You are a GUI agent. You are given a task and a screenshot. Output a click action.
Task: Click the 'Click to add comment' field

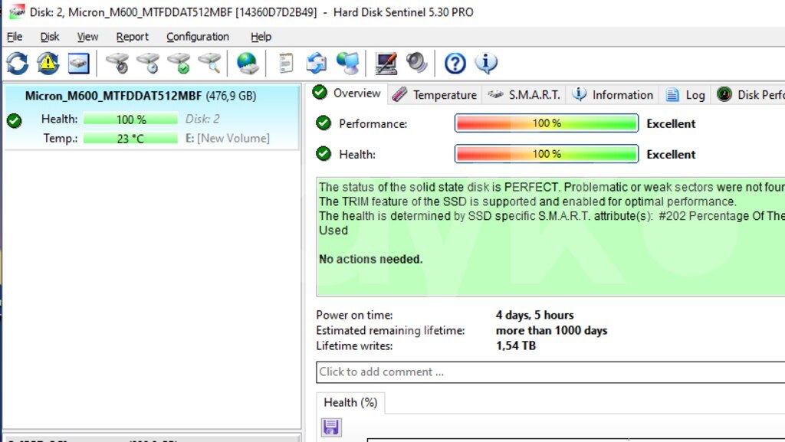click(549, 372)
